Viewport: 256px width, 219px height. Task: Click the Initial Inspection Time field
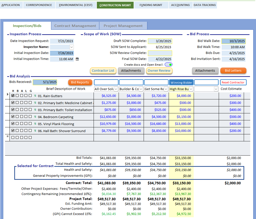62,59
